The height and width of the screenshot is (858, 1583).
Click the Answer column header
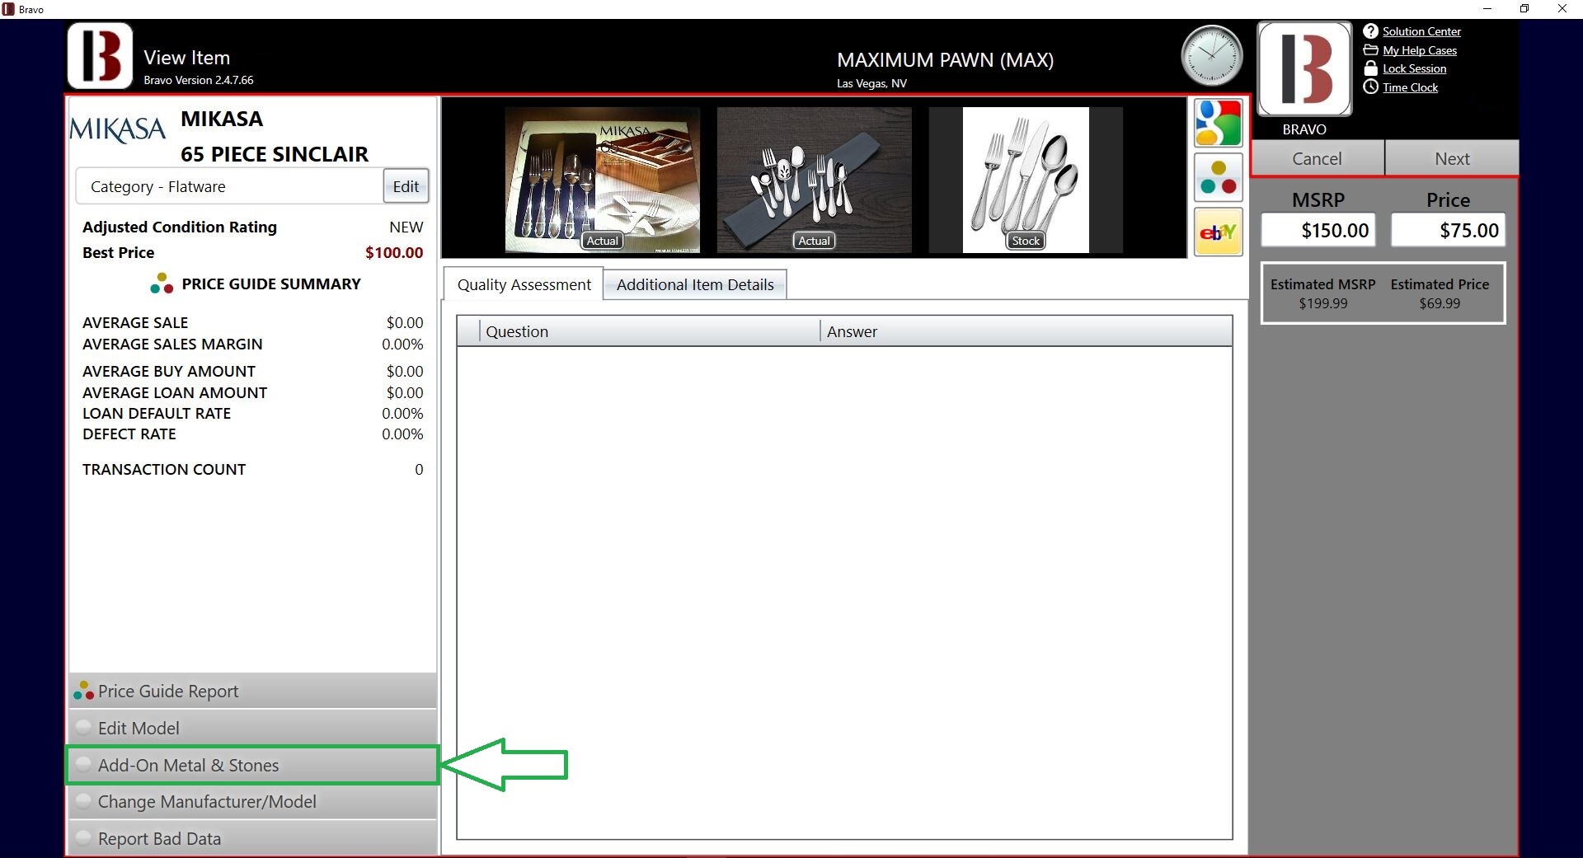pyautogui.click(x=1026, y=331)
